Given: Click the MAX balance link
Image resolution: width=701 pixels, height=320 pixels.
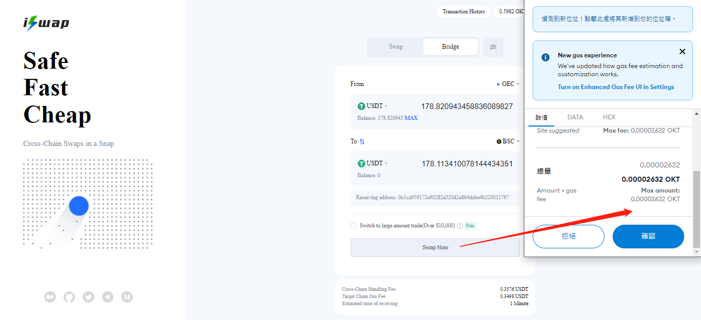Looking at the screenshot, I should (x=411, y=118).
